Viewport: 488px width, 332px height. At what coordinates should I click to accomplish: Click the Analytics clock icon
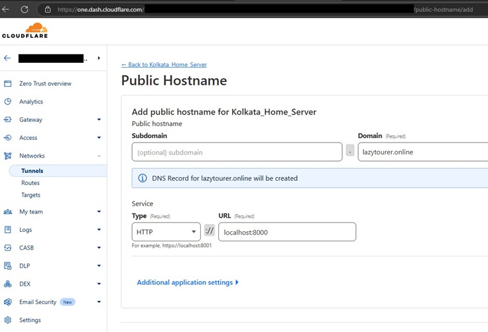[x=8, y=101]
